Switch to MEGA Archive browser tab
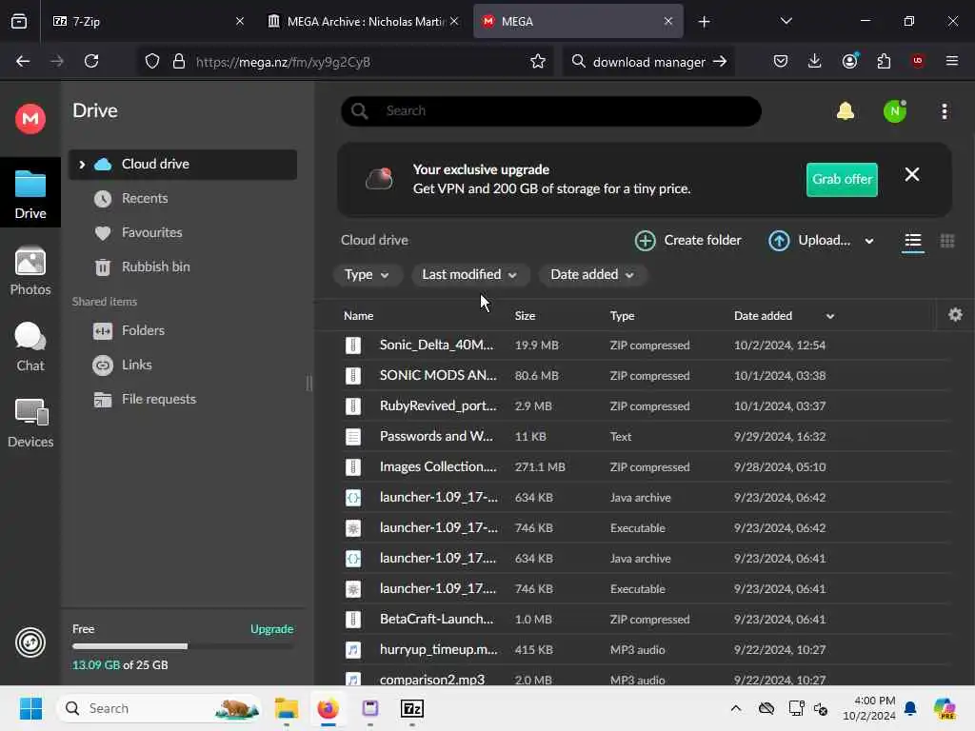The height and width of the screenshot is (731, 975). [x=363, y=22]
